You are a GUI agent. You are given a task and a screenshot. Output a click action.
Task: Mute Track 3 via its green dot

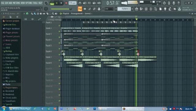[59, 37]
